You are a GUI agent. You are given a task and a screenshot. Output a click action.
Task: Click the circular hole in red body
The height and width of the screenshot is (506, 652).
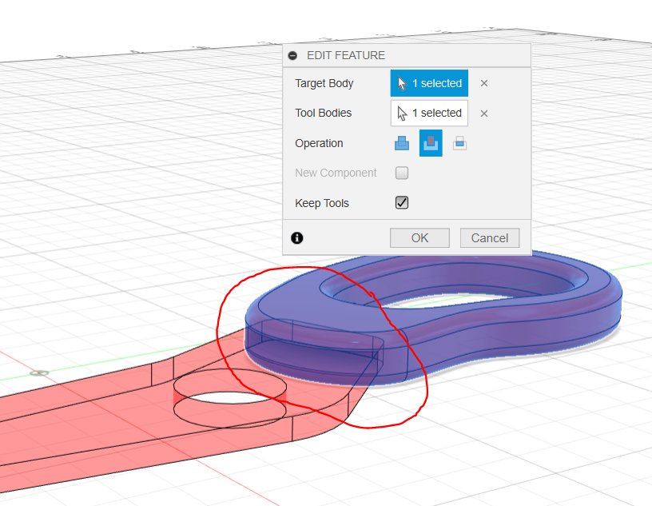click(x=229, y=396)
